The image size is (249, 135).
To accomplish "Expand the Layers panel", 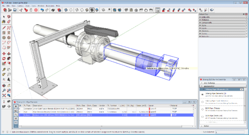I will click(223, 28).
